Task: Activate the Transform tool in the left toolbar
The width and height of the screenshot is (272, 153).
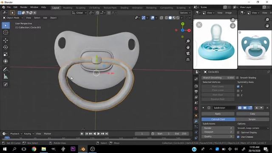Action: [6, 61]
